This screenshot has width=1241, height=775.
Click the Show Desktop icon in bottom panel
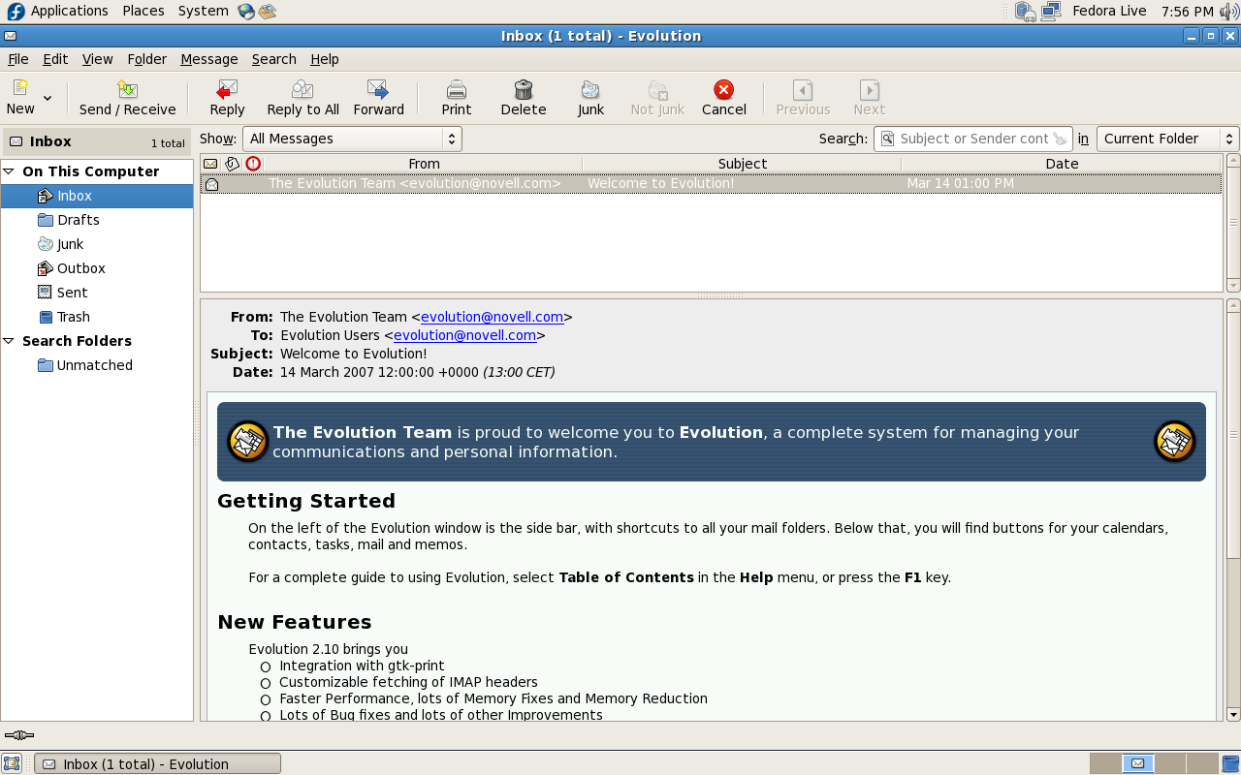tap(12, 763)
